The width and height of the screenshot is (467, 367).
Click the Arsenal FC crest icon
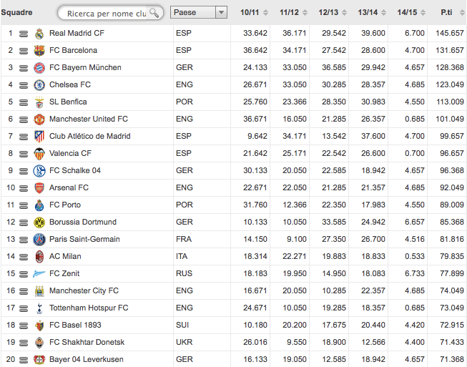[39, 188]
